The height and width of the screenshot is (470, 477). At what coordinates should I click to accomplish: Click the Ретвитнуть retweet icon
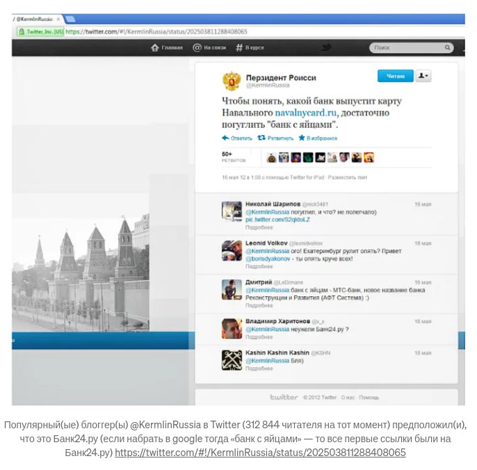click(x=261, y=138)
